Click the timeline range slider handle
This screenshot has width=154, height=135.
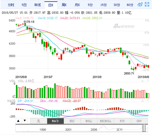click(144, 128)
